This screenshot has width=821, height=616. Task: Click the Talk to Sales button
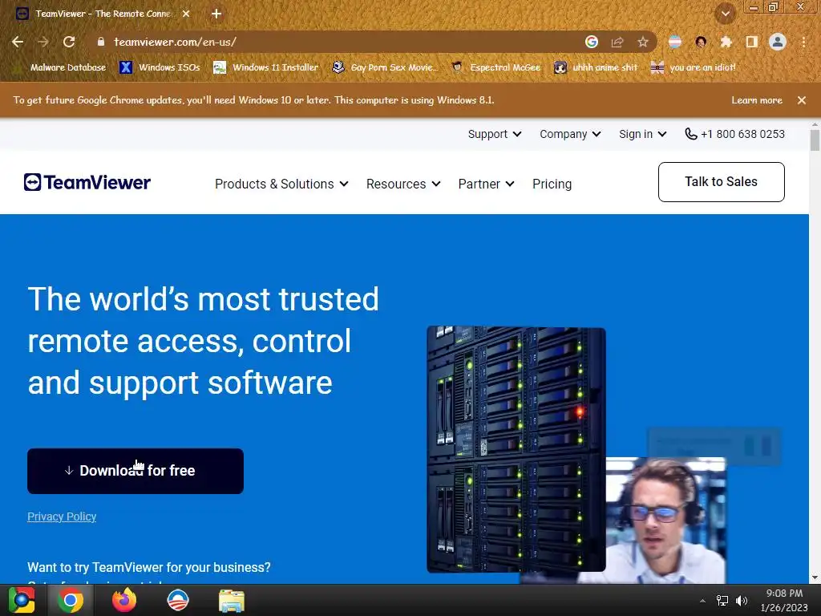721,182
